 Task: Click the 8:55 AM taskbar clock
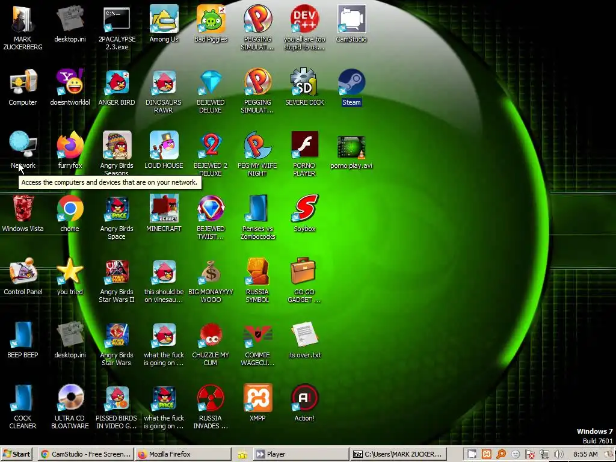click(x=585, y=454)
